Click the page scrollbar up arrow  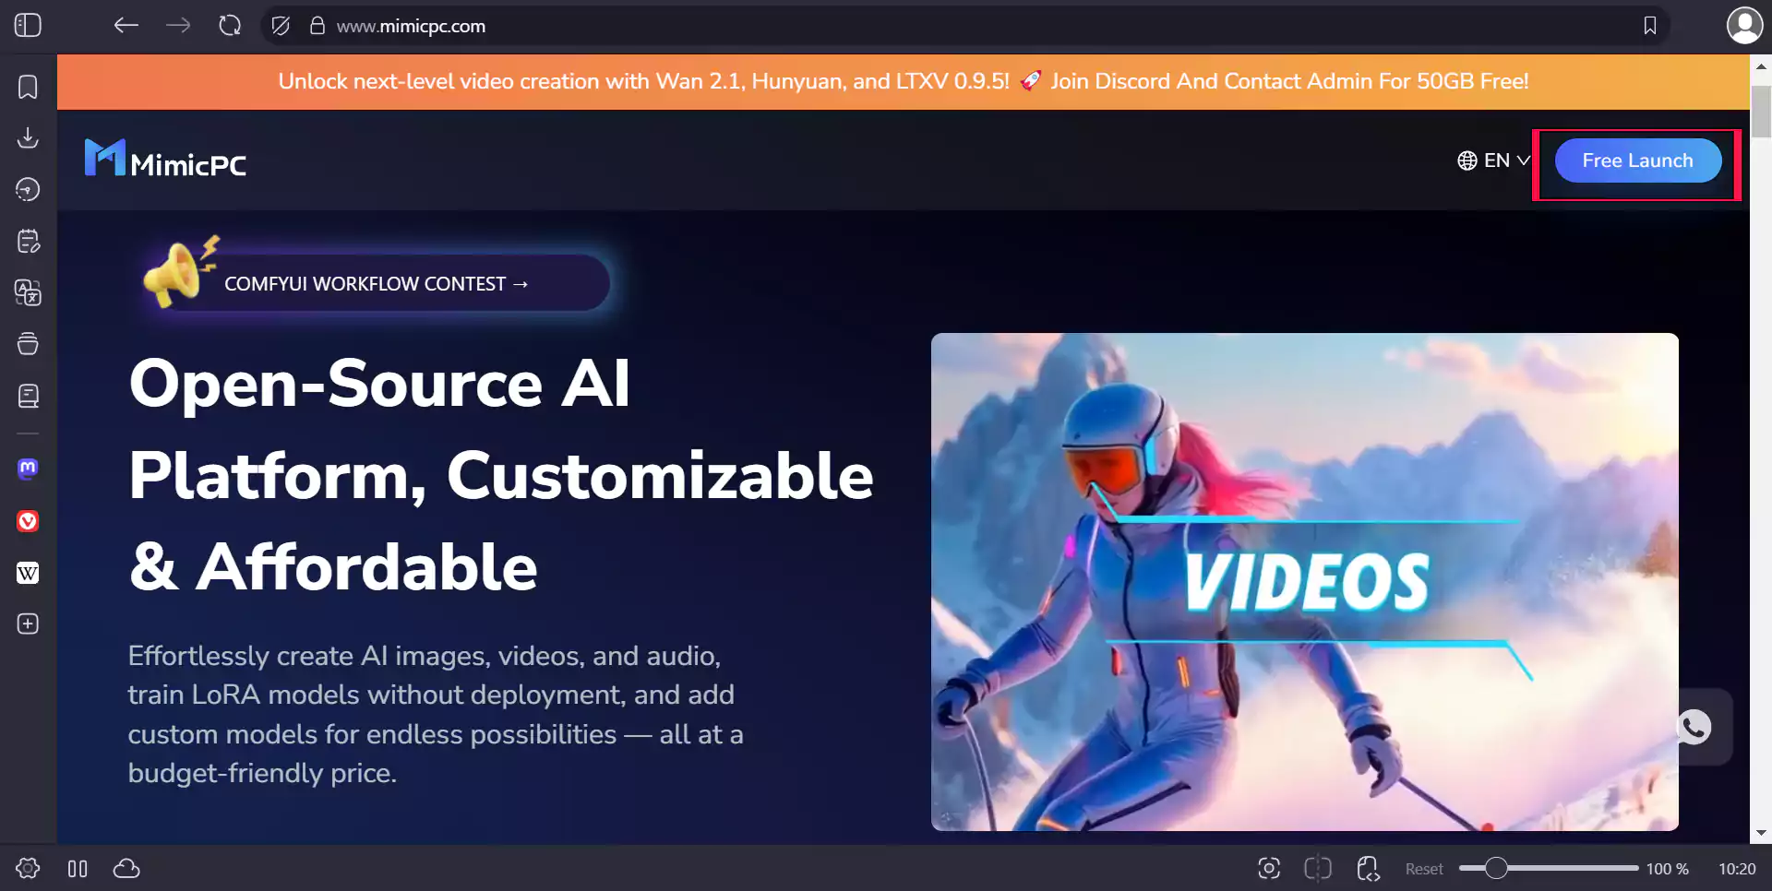[1761, 65]
